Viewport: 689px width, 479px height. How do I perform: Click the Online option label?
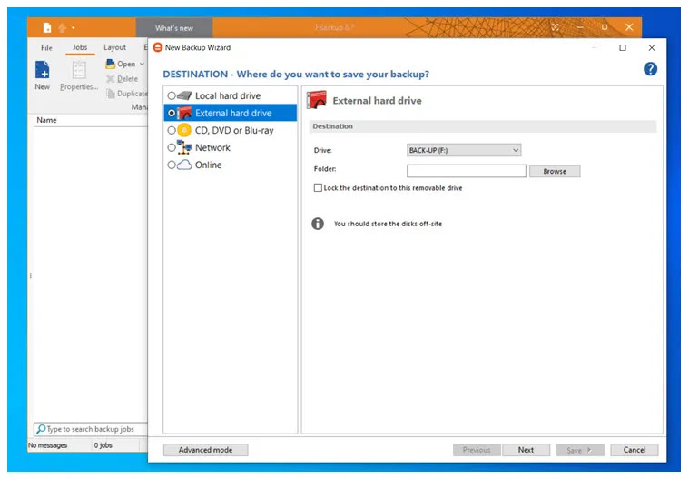click(x=208, y=165)
